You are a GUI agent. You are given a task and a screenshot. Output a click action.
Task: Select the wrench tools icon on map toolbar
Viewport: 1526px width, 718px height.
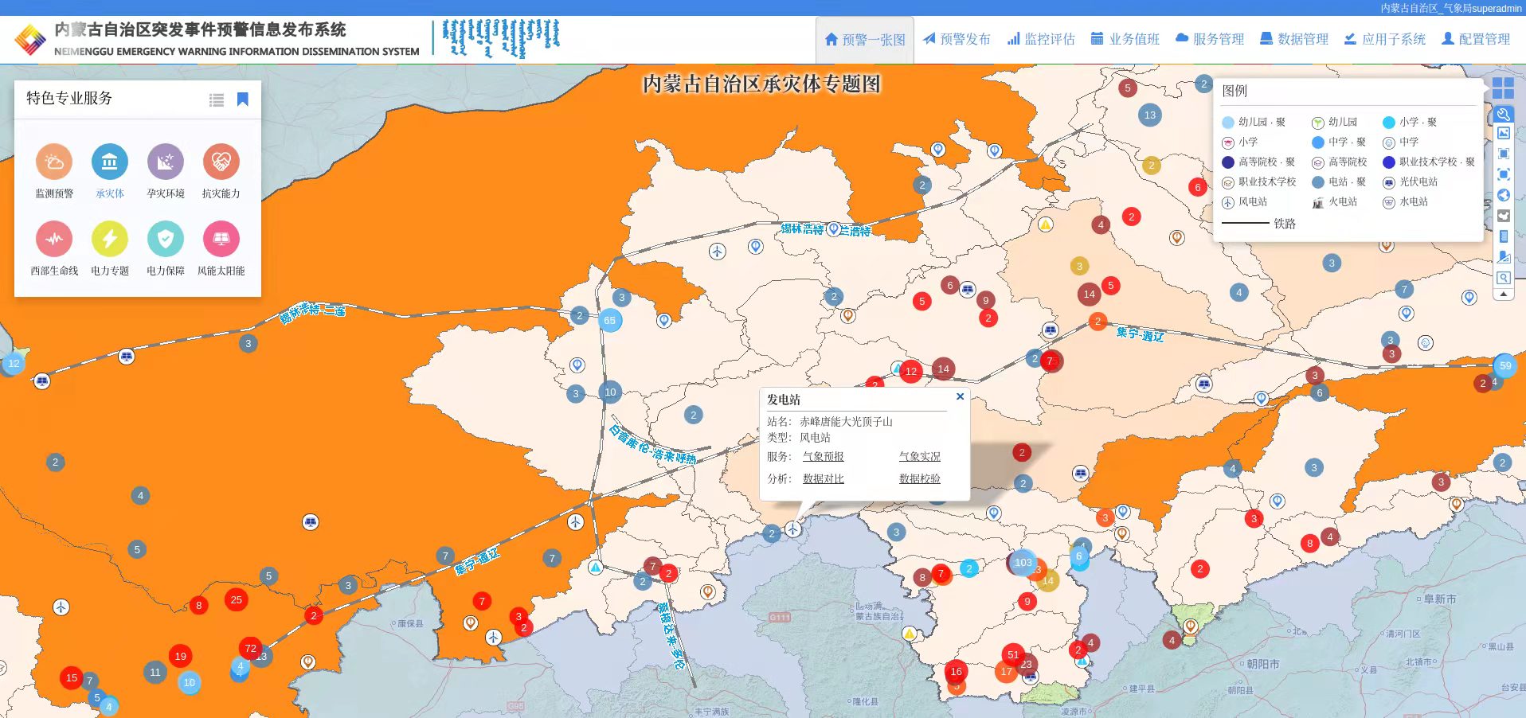point(1504,114)
